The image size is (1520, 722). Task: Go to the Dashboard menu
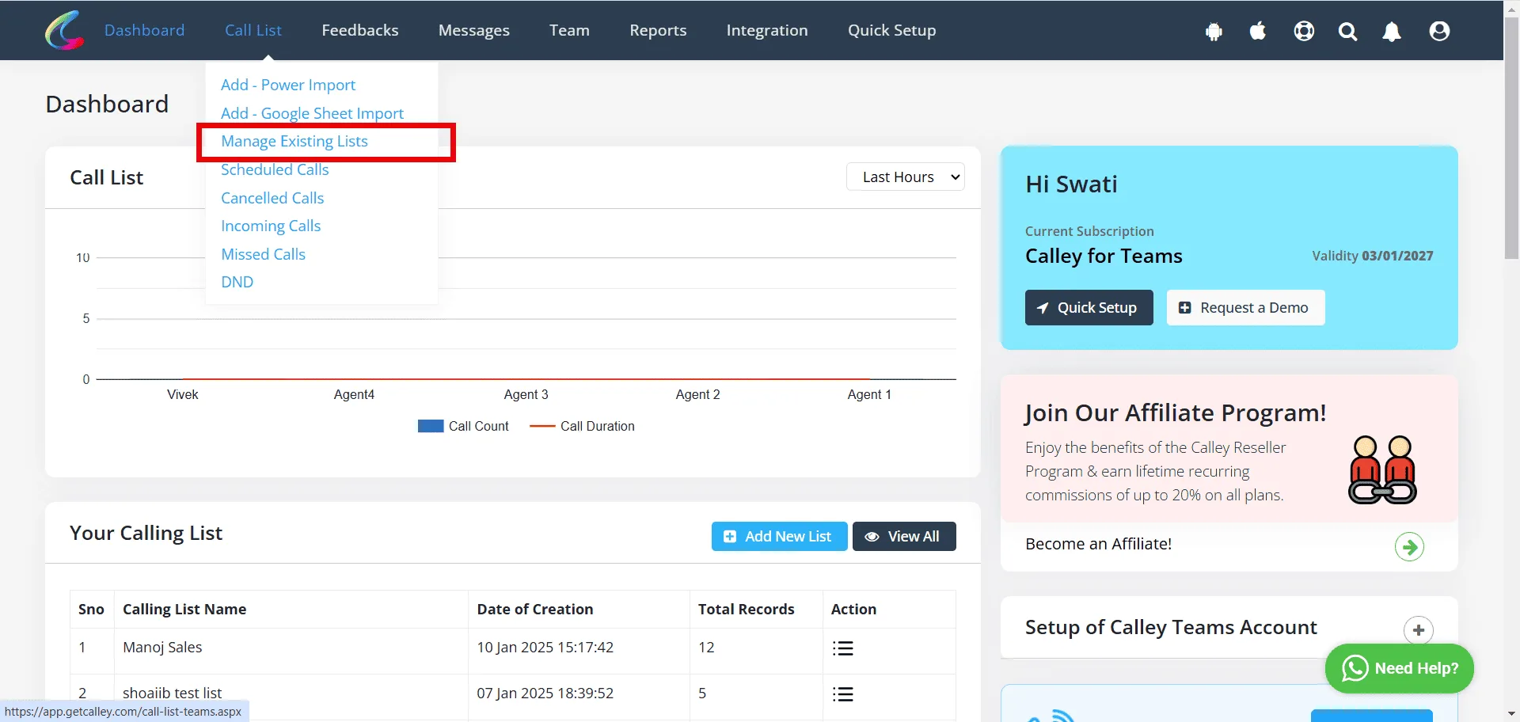(144, 30)
